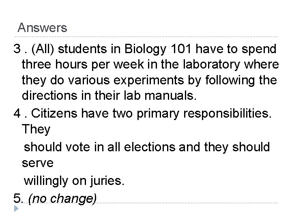Click the blue triangle arrow icon
292x219 pixels.
tap(16, 209)
